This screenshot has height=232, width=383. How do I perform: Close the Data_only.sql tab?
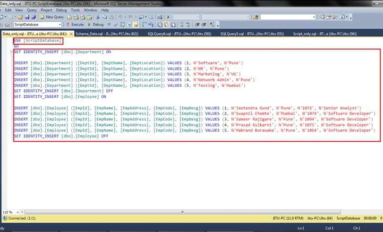coord(71,34)
